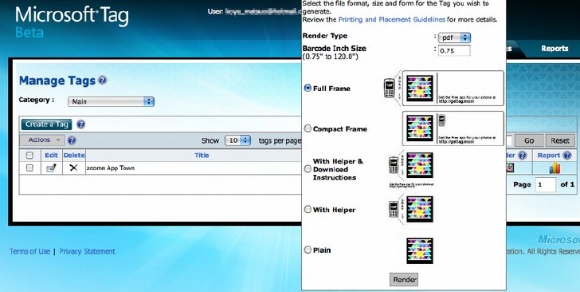Click the Microsoft Tag Beta logo
Viewport: 580px width, 292px height.
pos(72,22)
